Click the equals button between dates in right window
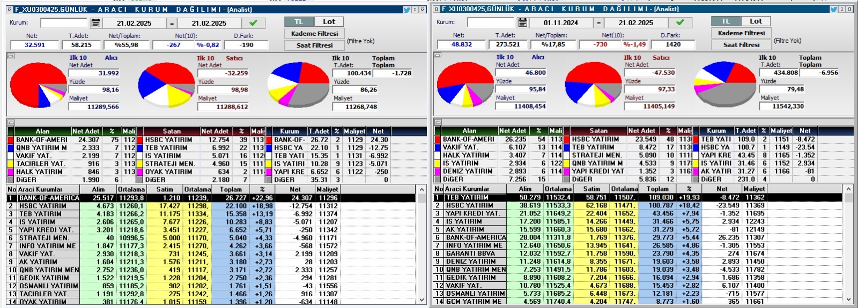 (x=598, y=22)
